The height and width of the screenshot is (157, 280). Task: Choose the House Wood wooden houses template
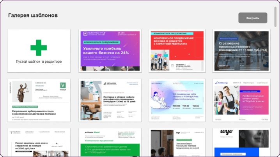pyautogui.click(x=110, y=143)
